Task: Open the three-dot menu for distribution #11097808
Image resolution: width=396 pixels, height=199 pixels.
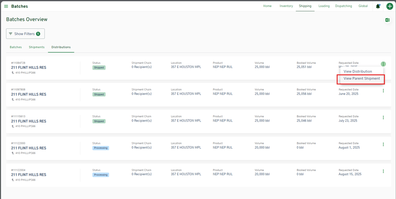Action: (383, 91)
